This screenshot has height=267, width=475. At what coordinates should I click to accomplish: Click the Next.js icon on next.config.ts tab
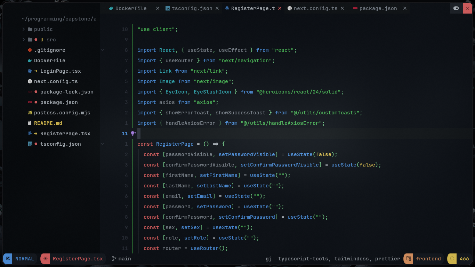click(x=290, y=8)
